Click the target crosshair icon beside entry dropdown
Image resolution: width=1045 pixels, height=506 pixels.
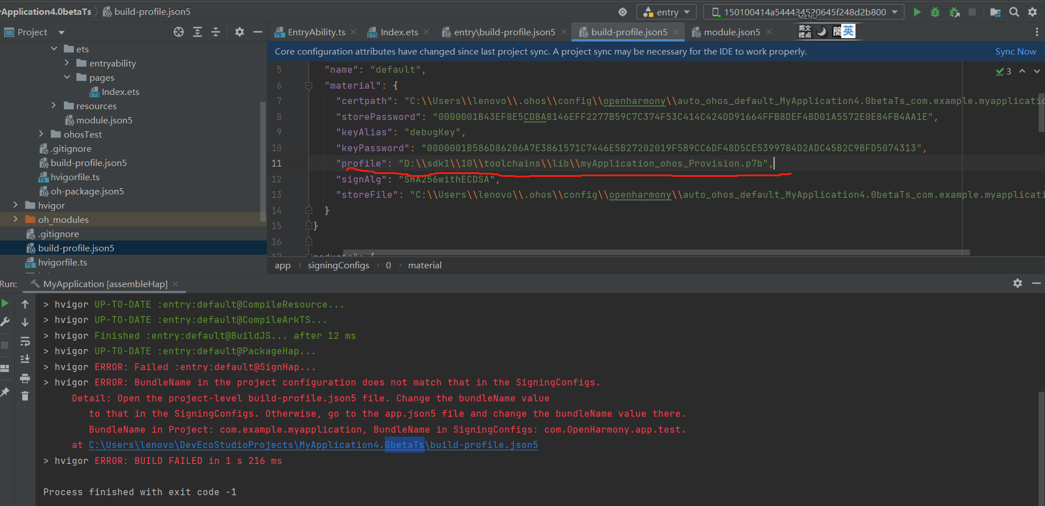(623, 12)
